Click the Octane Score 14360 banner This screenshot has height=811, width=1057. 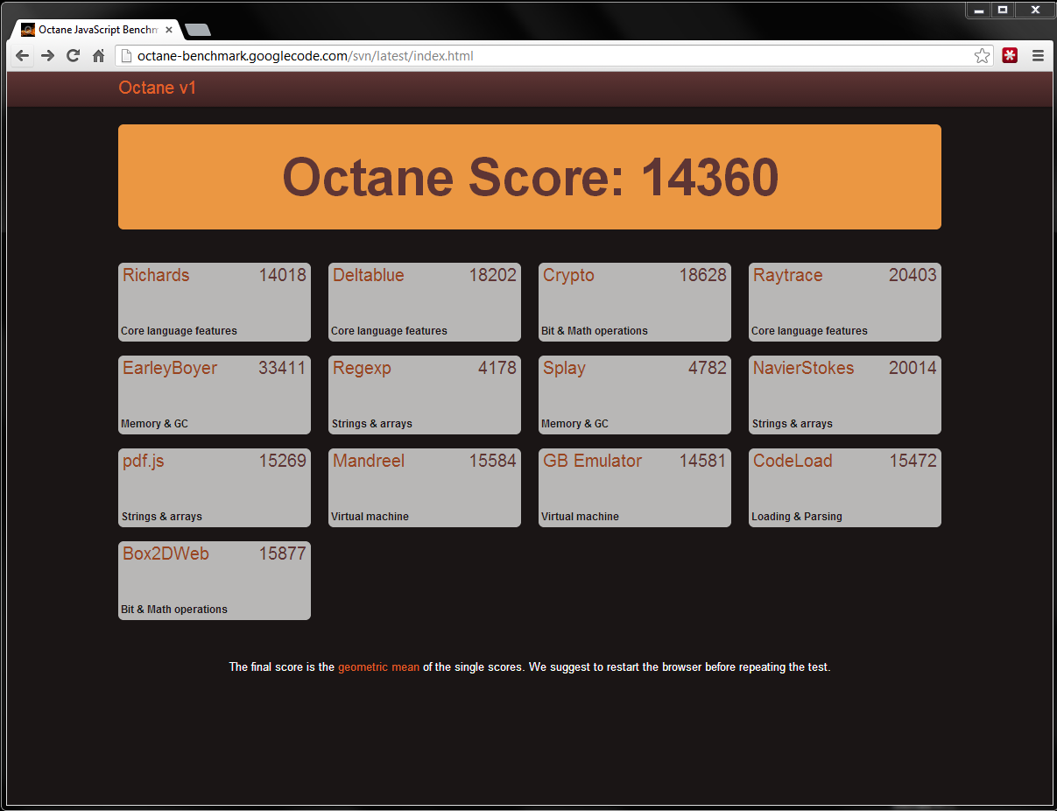click(530, 177)
